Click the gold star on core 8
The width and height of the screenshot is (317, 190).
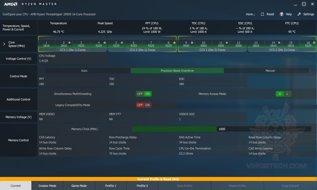pyautogui.click(x=175, y=42)
